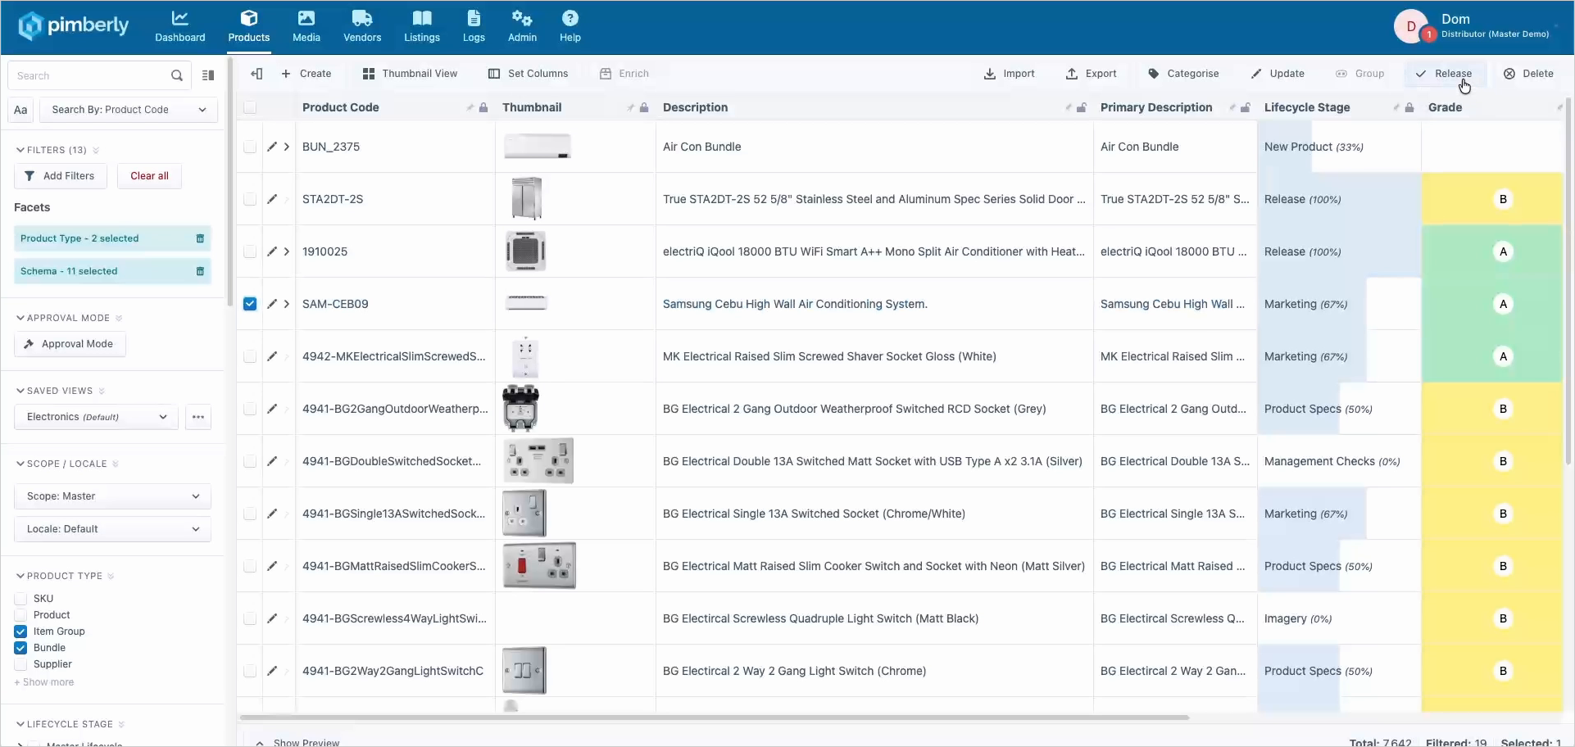Click the edit pencil for SAM-CEB09
Viewport: 1575px width, 747px height.
(x=272, y=304)
